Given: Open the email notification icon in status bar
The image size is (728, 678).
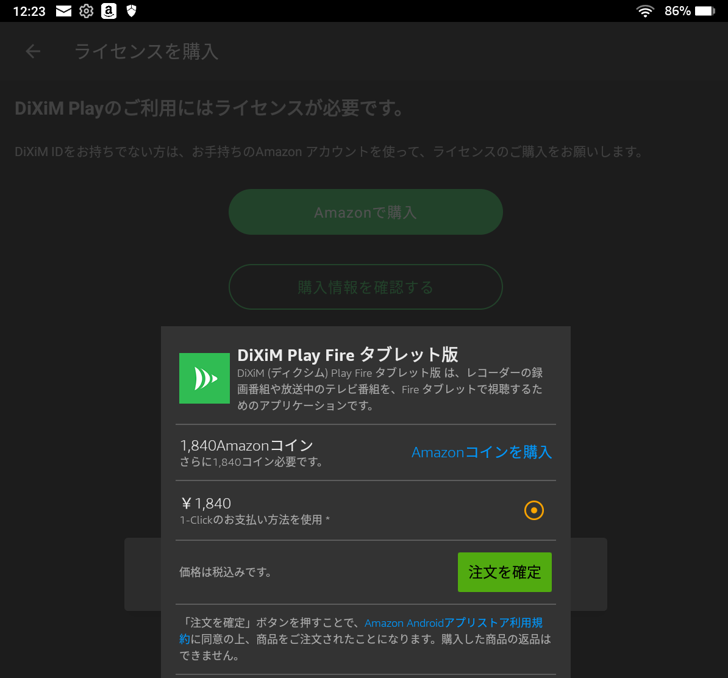Looking at the screenshot, I should pos(63,10).
